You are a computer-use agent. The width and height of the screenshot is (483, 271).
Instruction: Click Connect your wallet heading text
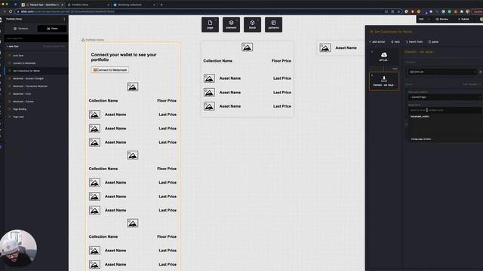coord(124,57)
